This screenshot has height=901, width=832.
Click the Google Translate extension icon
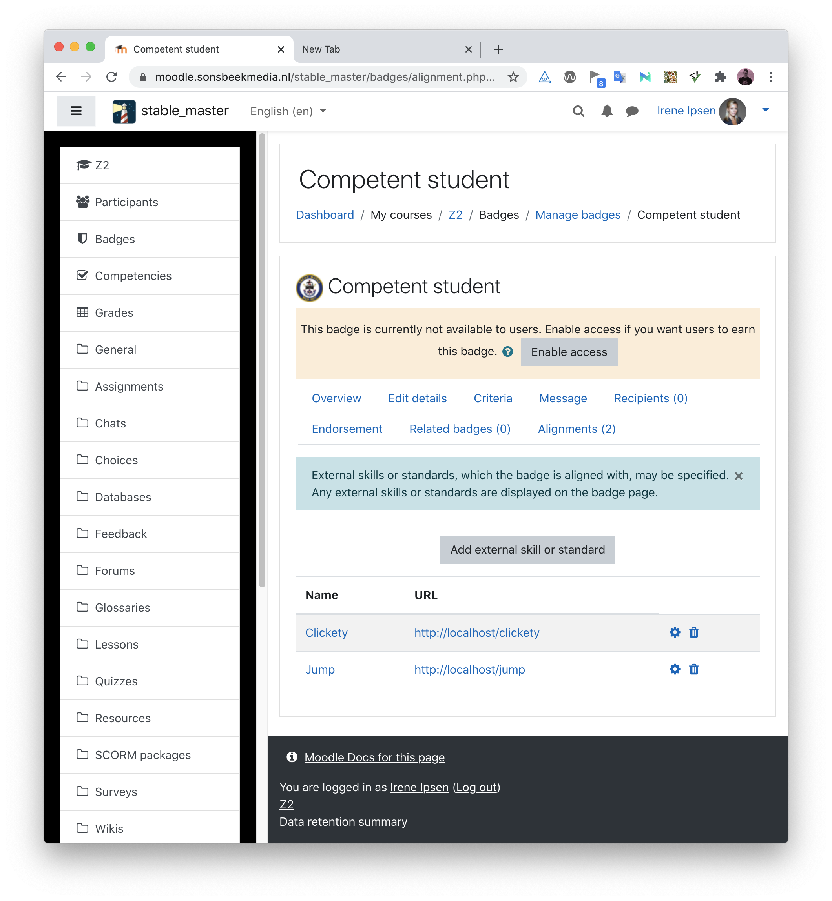coord(620,77)
